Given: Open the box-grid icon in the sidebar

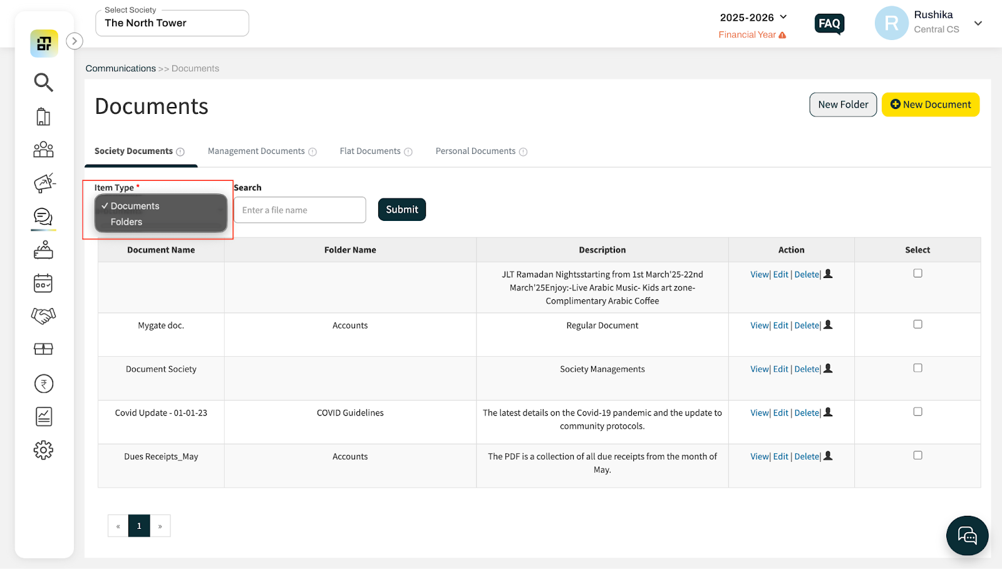Looking at the screenshot, I should tap(43, 349).
